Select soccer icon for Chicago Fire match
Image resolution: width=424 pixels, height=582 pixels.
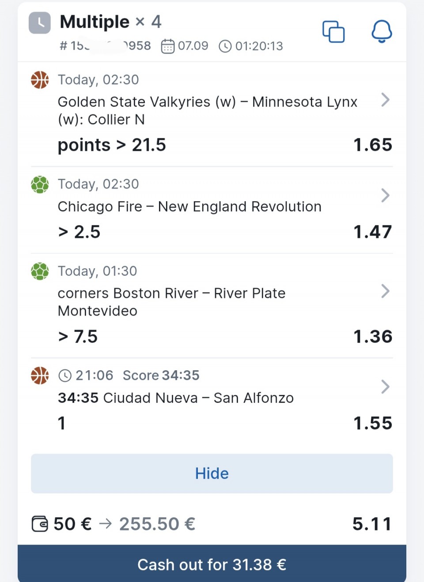pyautogui.click(x=40, y=184)
